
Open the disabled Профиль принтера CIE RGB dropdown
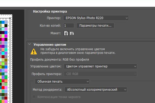point(100,74)
